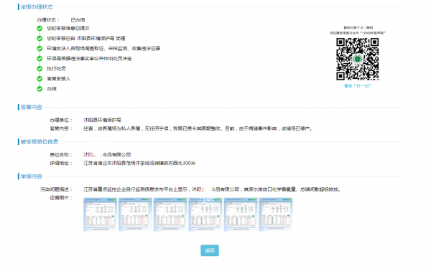Click the check icon beside 沭阳县环境保护局 受理 step
The image size is (431, 269).
click(x=40, y=39)
